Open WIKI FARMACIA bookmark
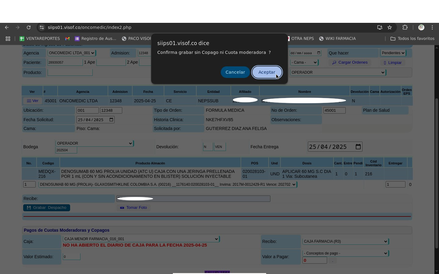 pyautogui.click(x=337, y=39)
